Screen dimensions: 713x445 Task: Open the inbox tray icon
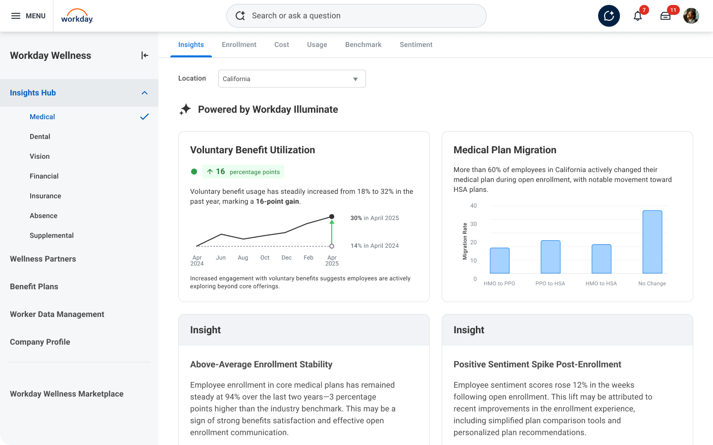click(665, 16)
